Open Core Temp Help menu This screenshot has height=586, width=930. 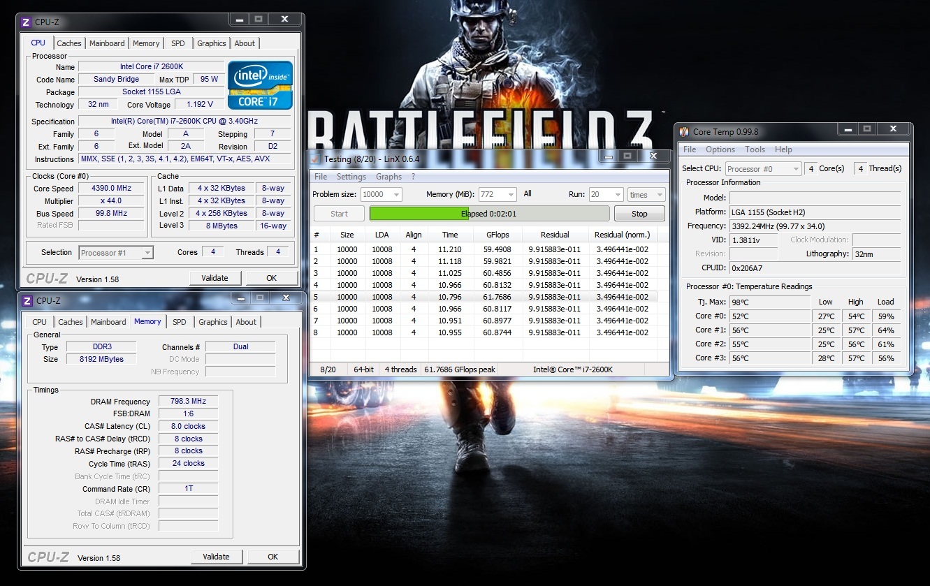coord(784,149)
